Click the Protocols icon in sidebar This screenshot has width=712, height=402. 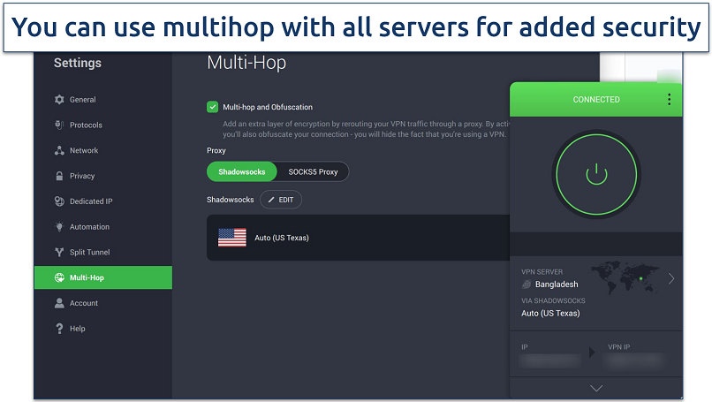click(59, 125)
